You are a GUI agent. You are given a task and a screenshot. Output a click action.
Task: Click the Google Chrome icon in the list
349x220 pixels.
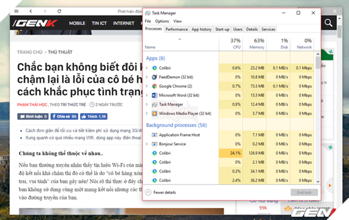point(155,86)
